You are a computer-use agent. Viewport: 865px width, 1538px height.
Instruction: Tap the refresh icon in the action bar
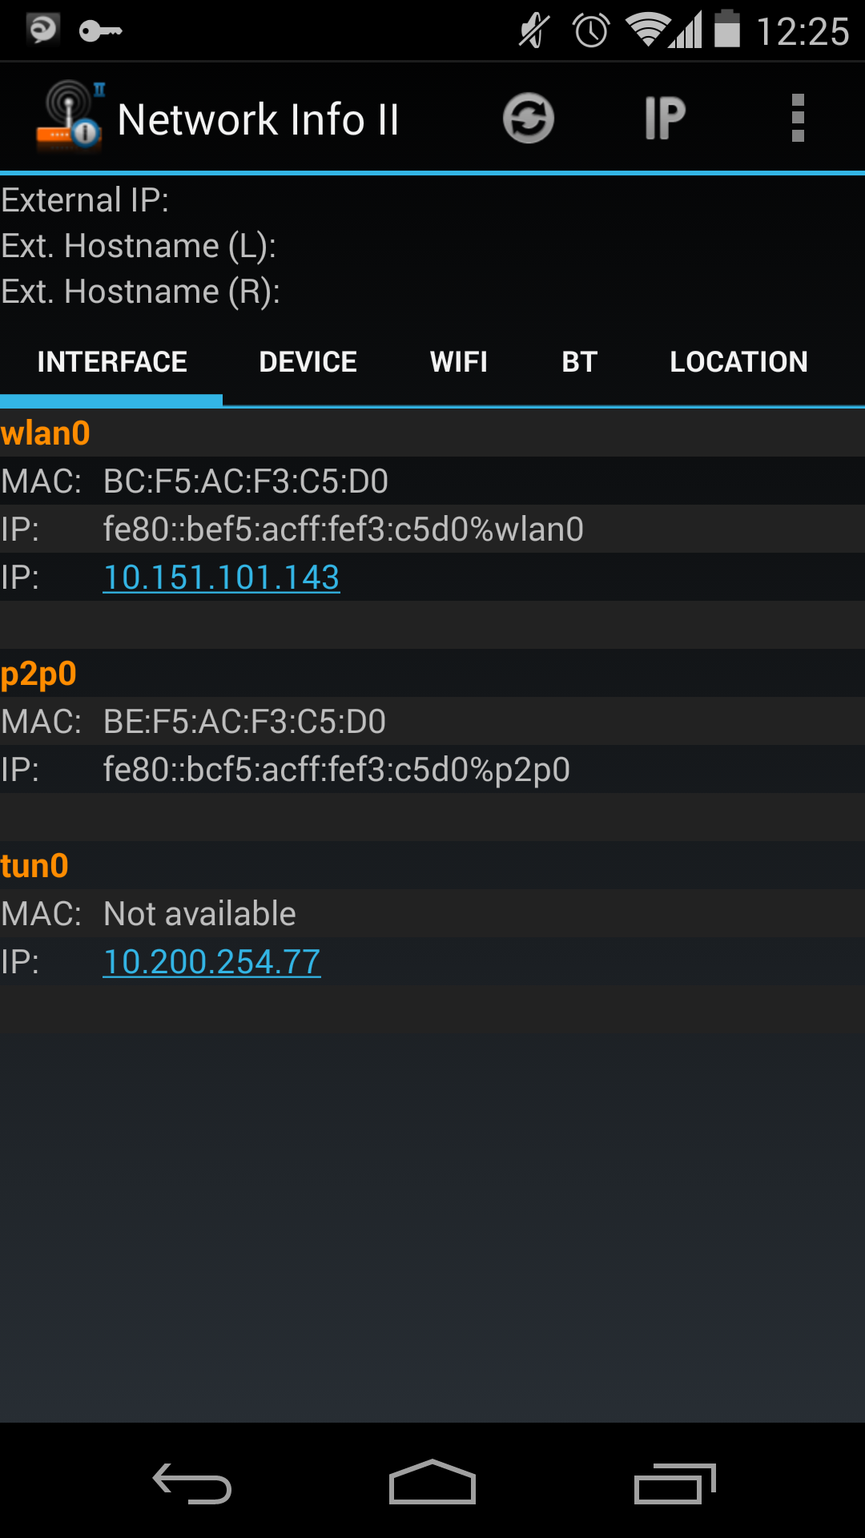(x=529, y=119)
